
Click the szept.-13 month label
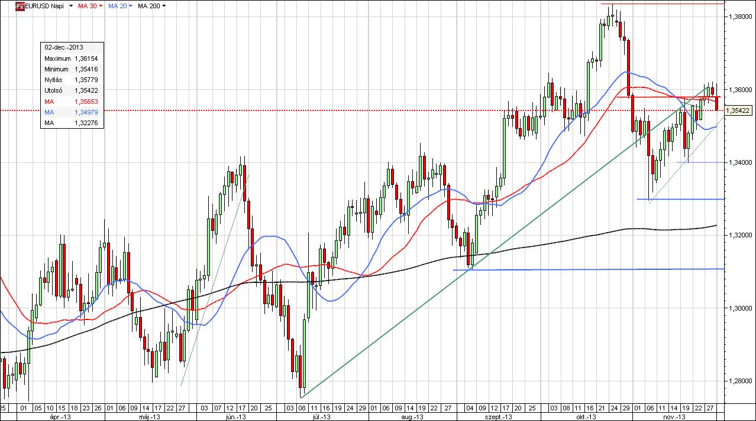point(499,417)
